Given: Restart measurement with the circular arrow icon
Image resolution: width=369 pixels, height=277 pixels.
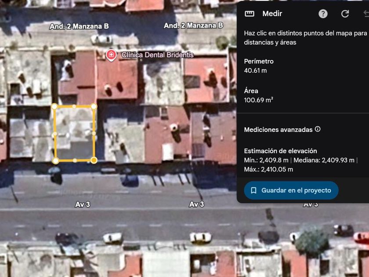Looking at the screenshot, I should 345,14.
